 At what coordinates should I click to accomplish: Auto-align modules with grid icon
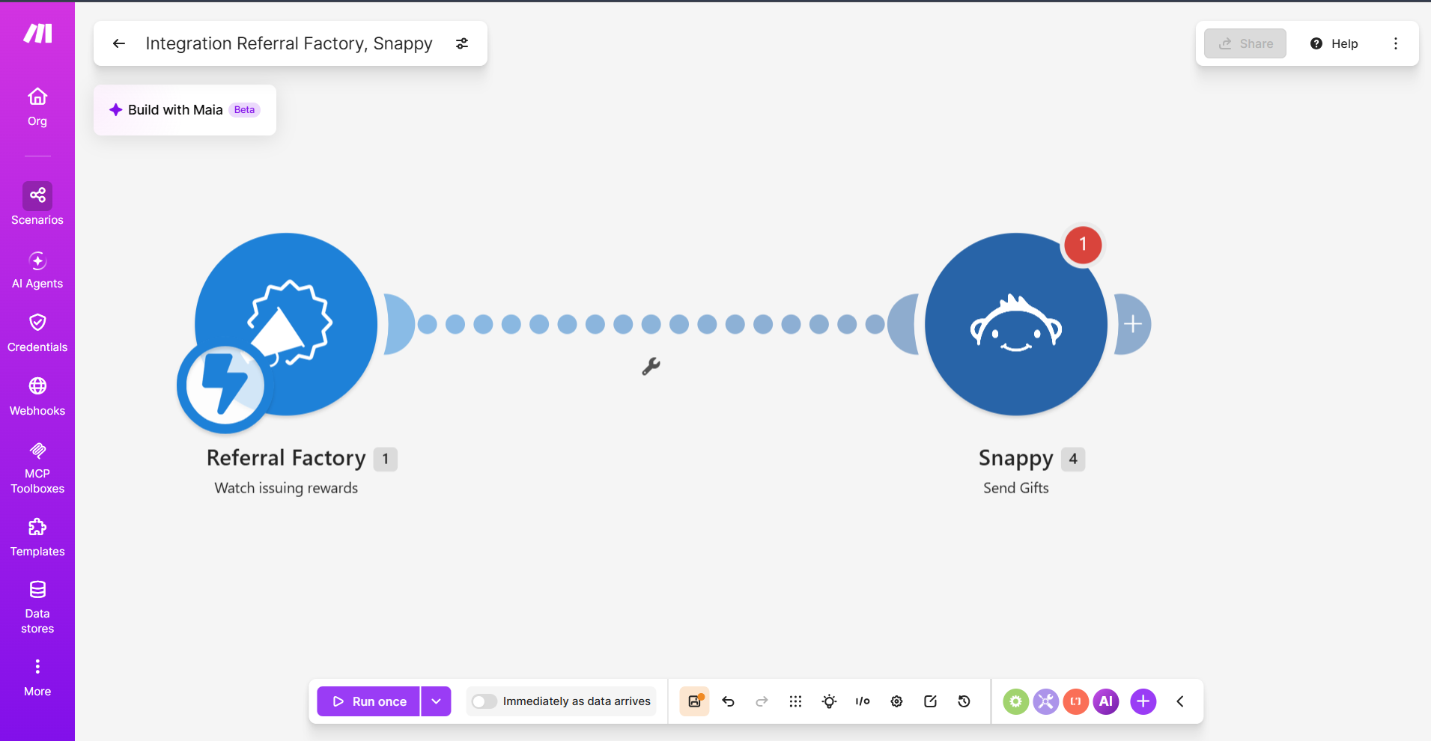tap(795, 701)
